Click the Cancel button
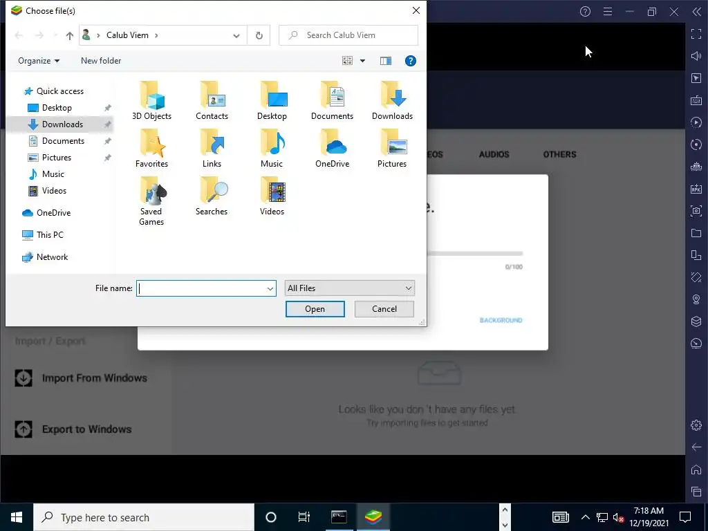Image resolution: width=708 pixels, height=531 pixels. tap(384, 309)
